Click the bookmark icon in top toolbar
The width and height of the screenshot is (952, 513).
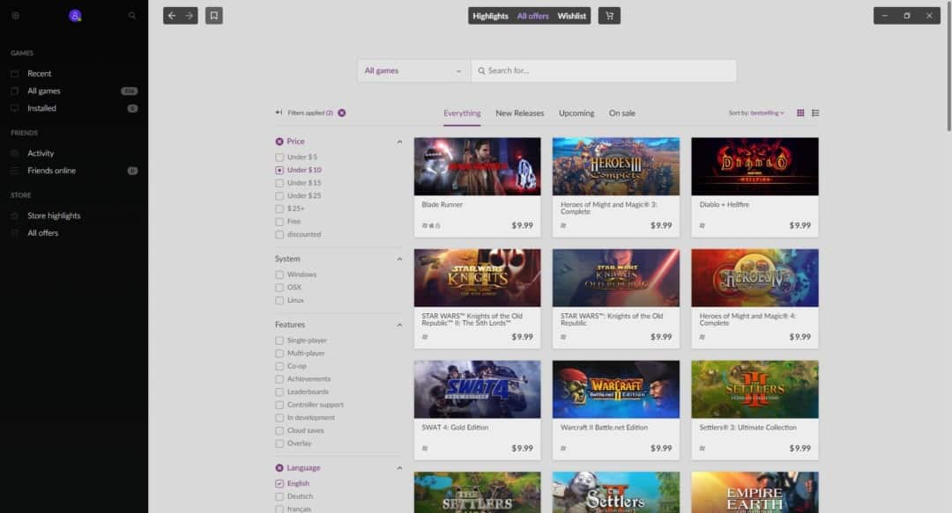(214, 16)
